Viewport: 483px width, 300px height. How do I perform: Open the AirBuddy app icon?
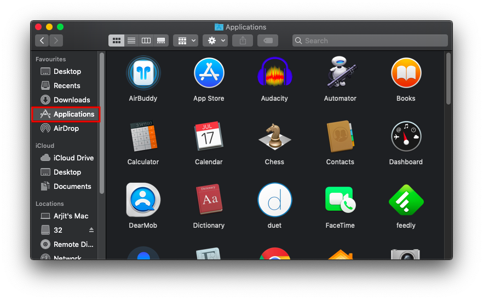(x=143, y=73)
